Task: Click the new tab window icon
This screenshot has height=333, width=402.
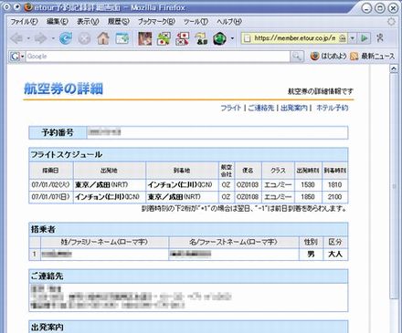Action: click(122, 38)
